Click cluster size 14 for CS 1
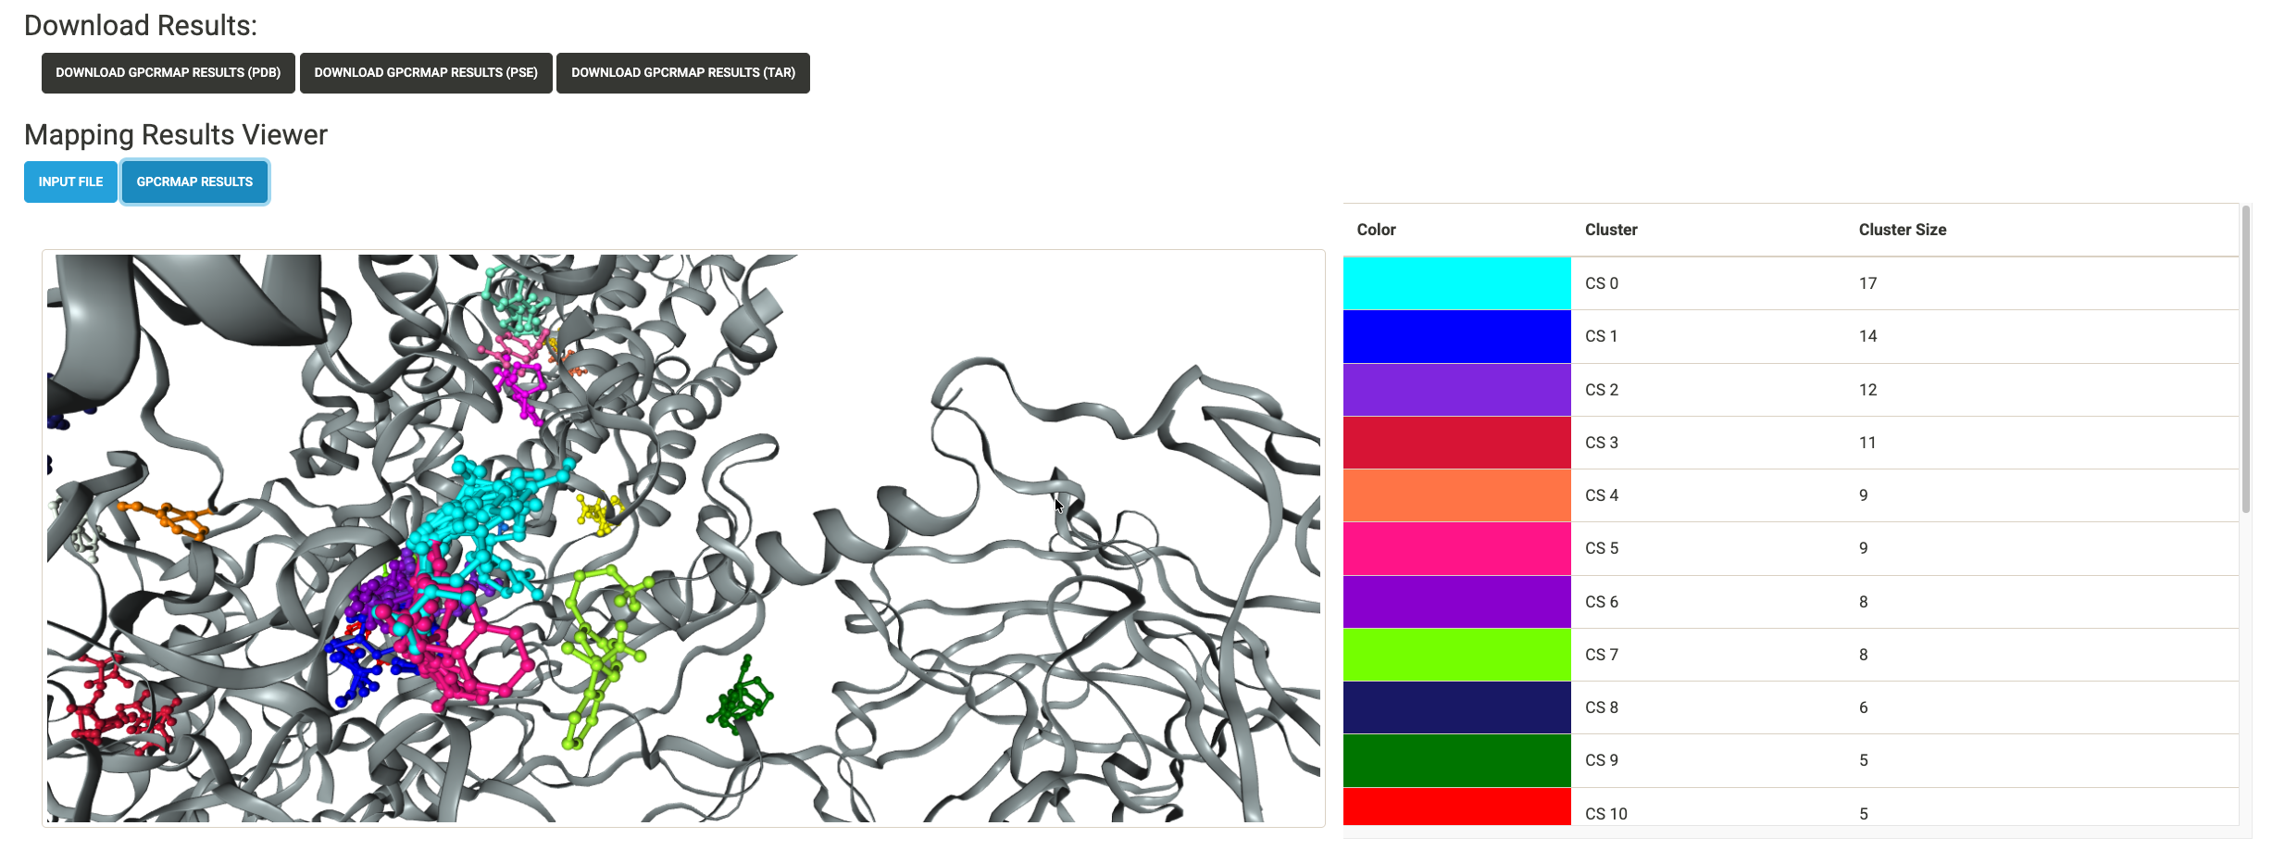The height and width of the screenshot is (851, 2285). (1867, 336)
